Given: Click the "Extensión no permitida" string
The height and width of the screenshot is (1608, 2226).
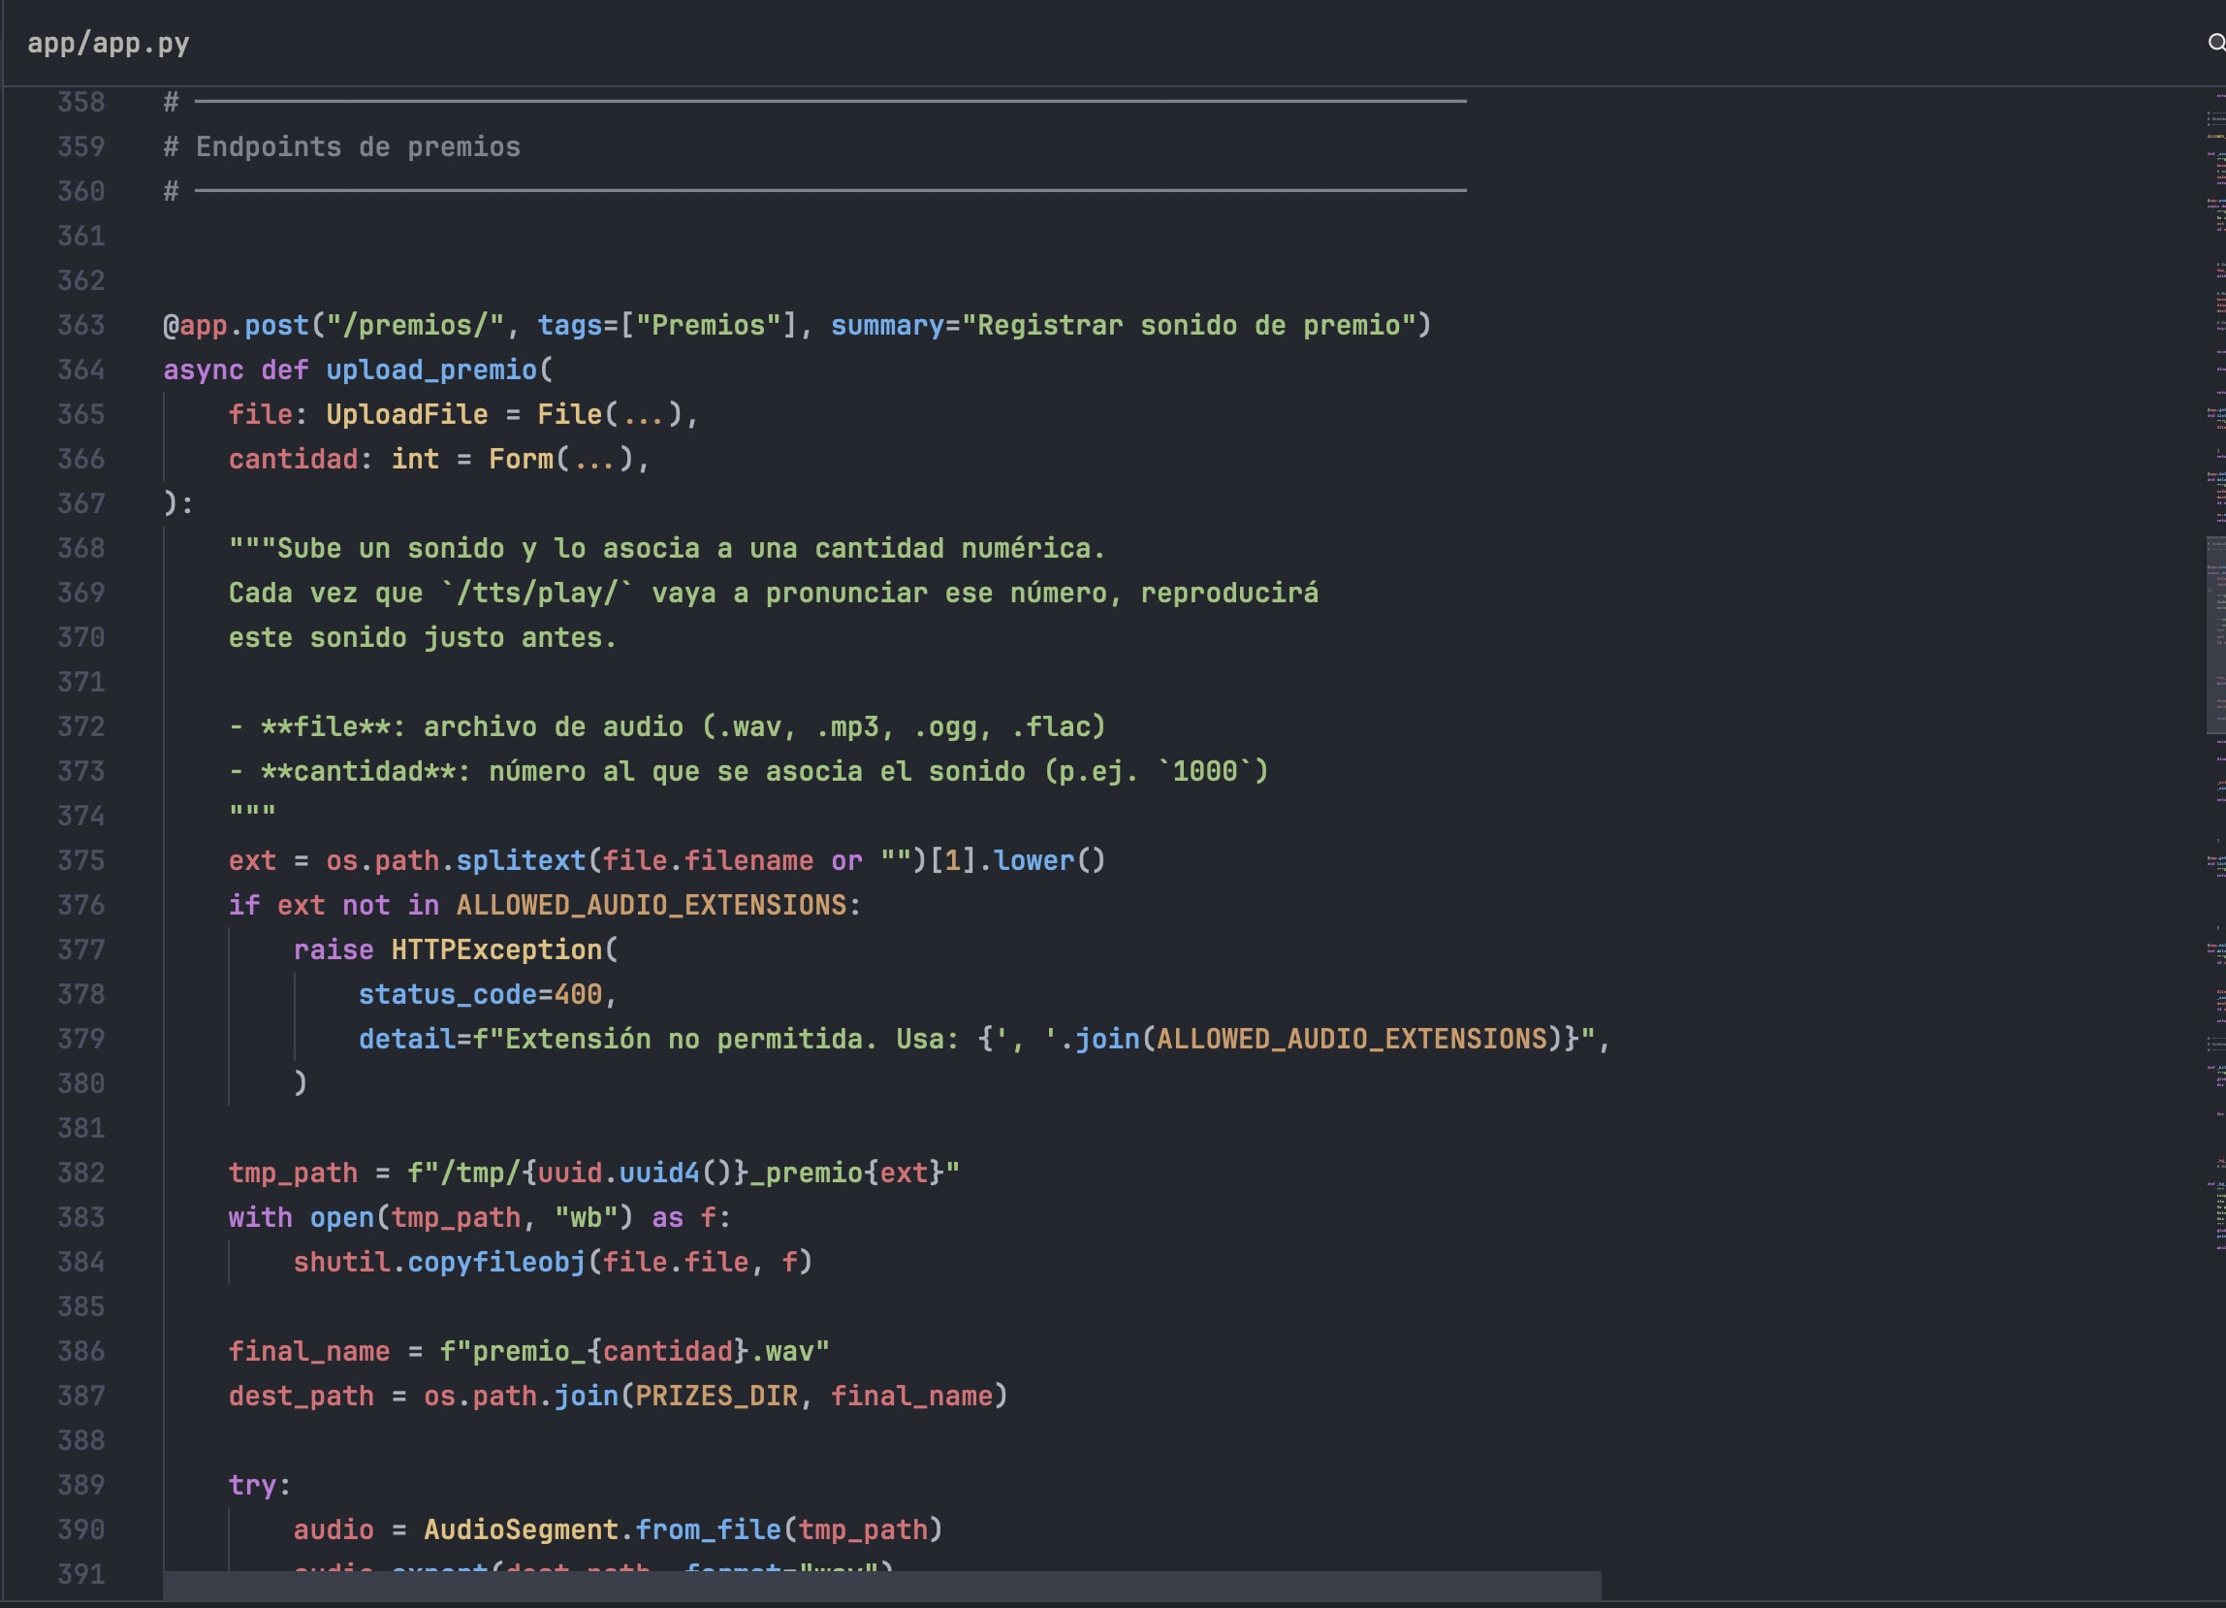Looking at the screenshot, I should point(683,1039).
